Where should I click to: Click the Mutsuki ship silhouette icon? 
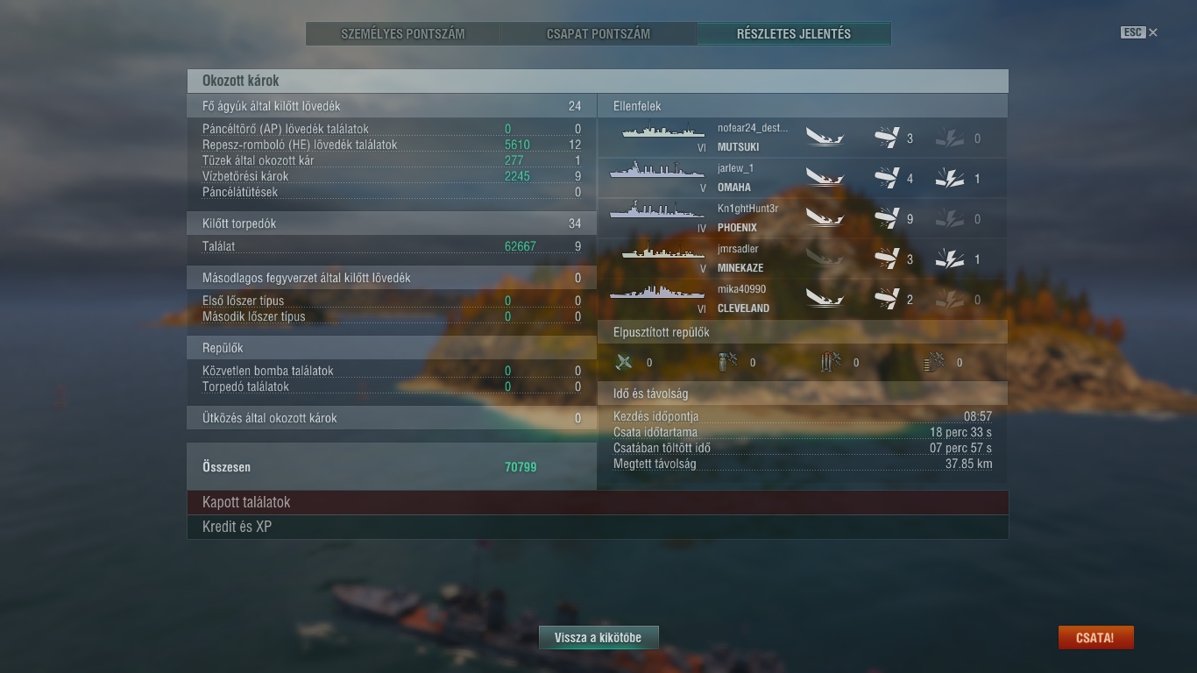point(663,131)
